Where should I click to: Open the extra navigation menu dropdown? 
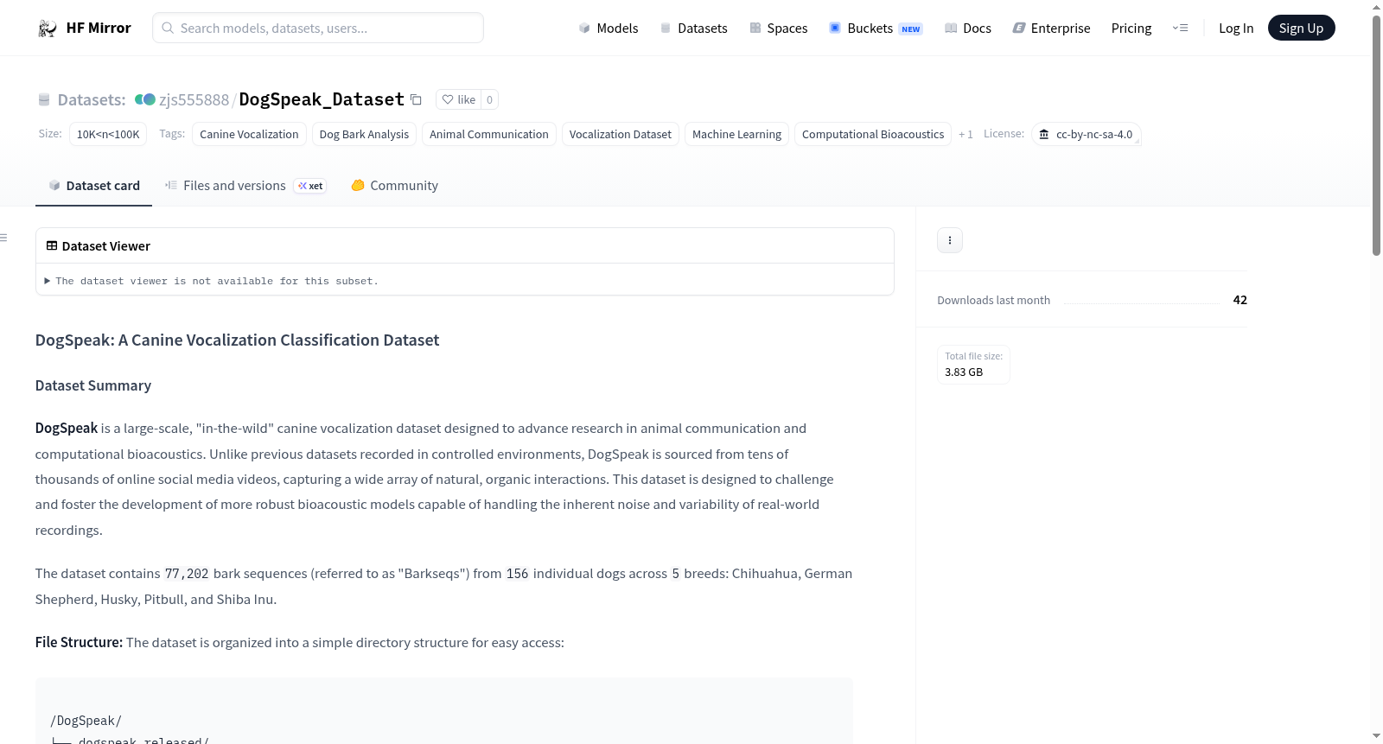[1180, 28]
